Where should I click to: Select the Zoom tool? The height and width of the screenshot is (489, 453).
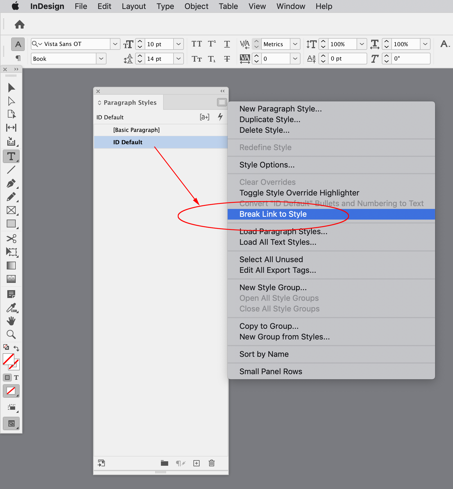(11, 334)
